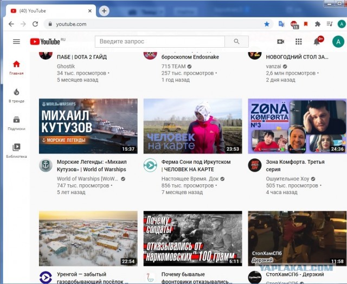
Task: Click the site lock icon
Action: (x=50, y=24)
